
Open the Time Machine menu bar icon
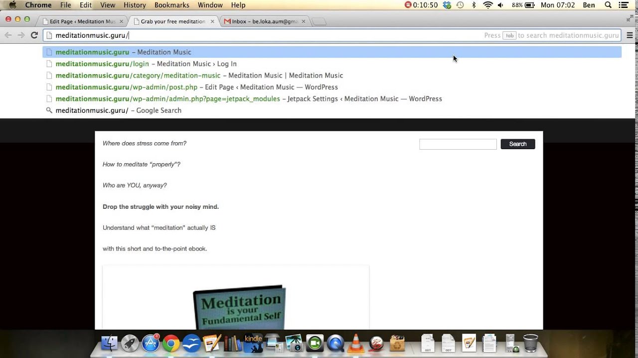point(460,5)
